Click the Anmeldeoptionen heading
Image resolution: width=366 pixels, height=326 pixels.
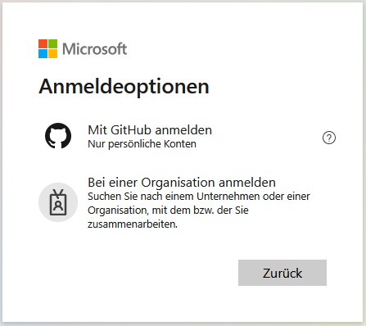click(x=124, y=87)
